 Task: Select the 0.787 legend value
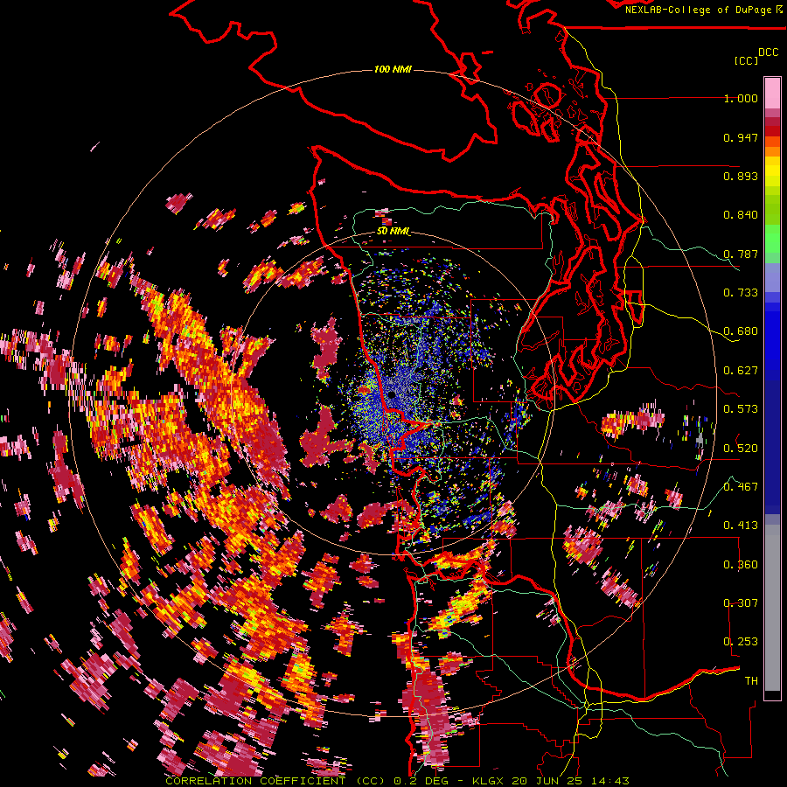point(741,254)
